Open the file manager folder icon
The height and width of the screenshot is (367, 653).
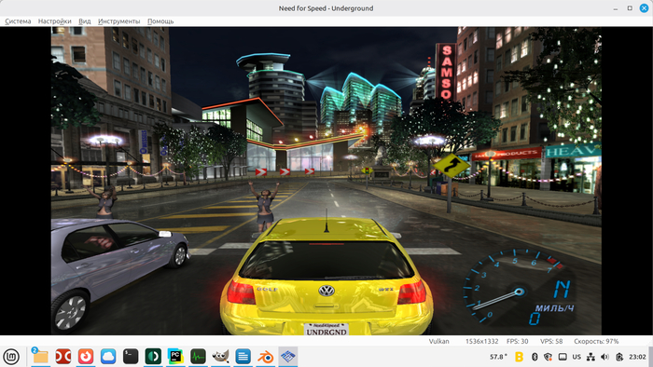point(40,357)
